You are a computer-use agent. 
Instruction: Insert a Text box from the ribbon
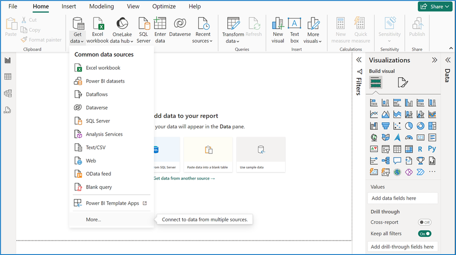[294, 30]
